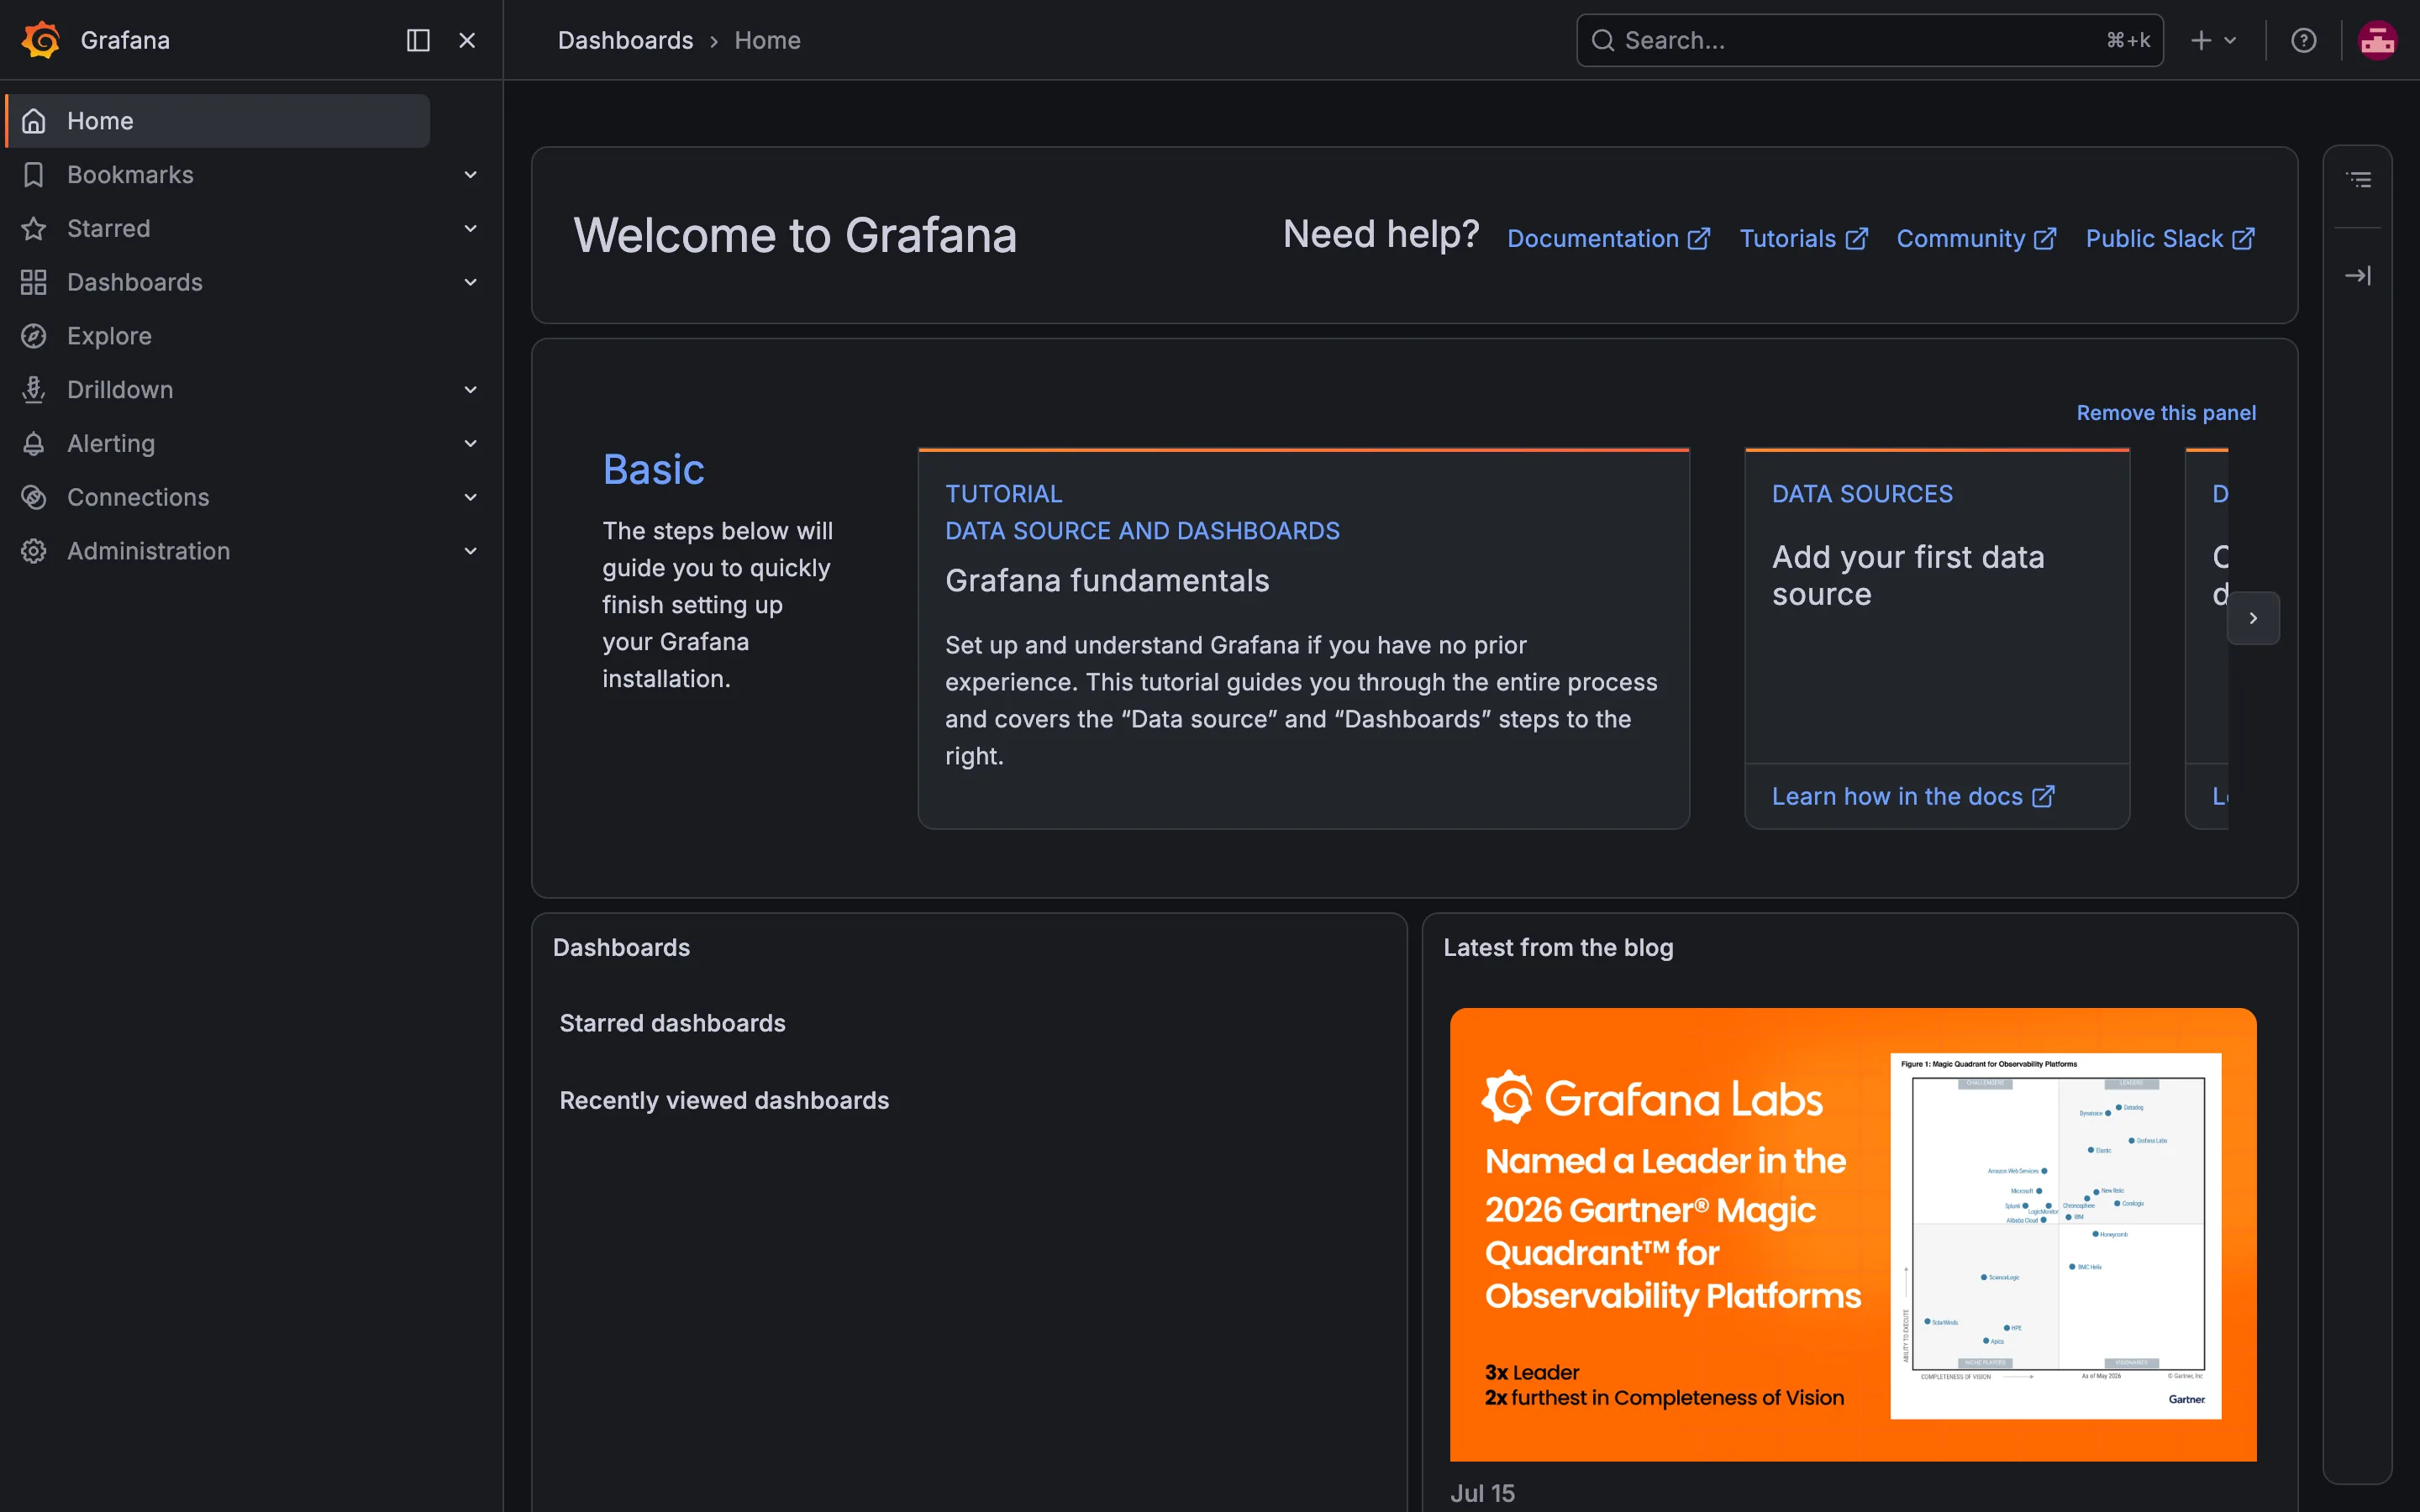Open the Grafana Labs Gartner blog image
This screenshot has height=1512, width=2420.
[x=1853, y=1234]
